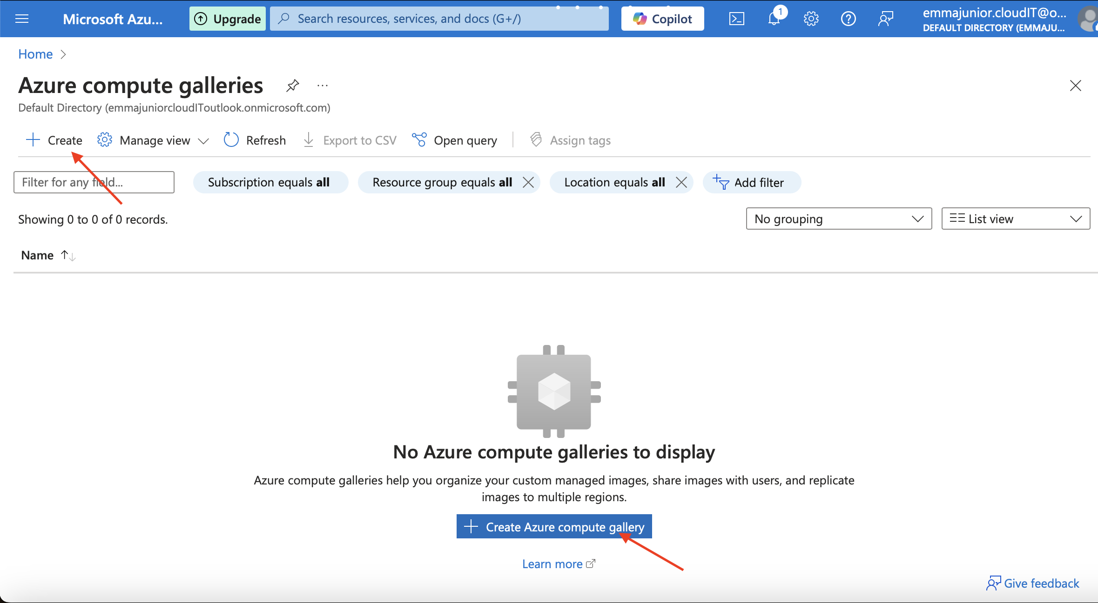
Task: Click the Microsoft Azure home title
Action: point(113,19)
